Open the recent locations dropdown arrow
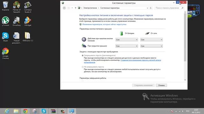This screenshot has width=204, height=114. [x=72, y=8]
